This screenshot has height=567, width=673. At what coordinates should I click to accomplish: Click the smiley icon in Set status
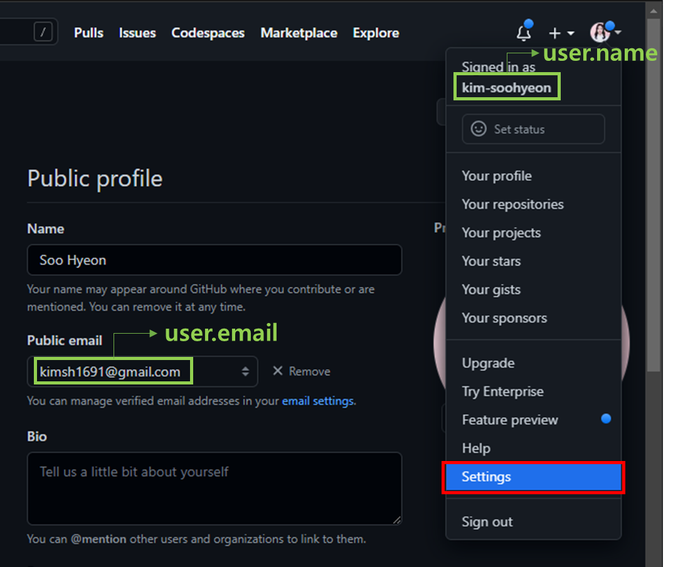479,129
